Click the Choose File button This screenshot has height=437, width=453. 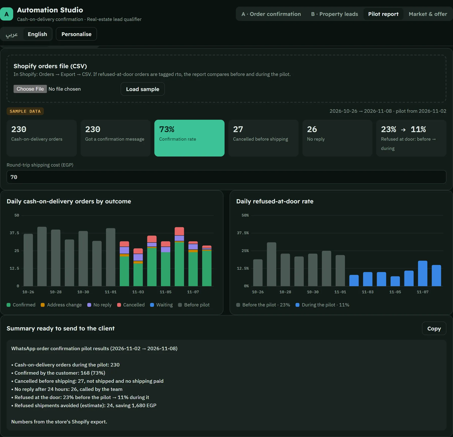[x=30, y=89]
